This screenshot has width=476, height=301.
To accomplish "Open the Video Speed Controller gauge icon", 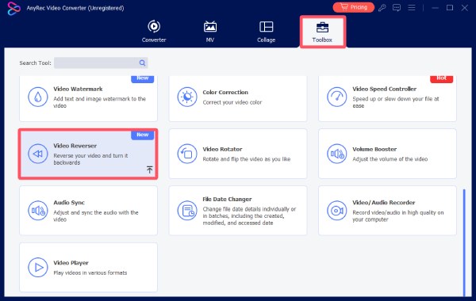I will coord(336,97).
